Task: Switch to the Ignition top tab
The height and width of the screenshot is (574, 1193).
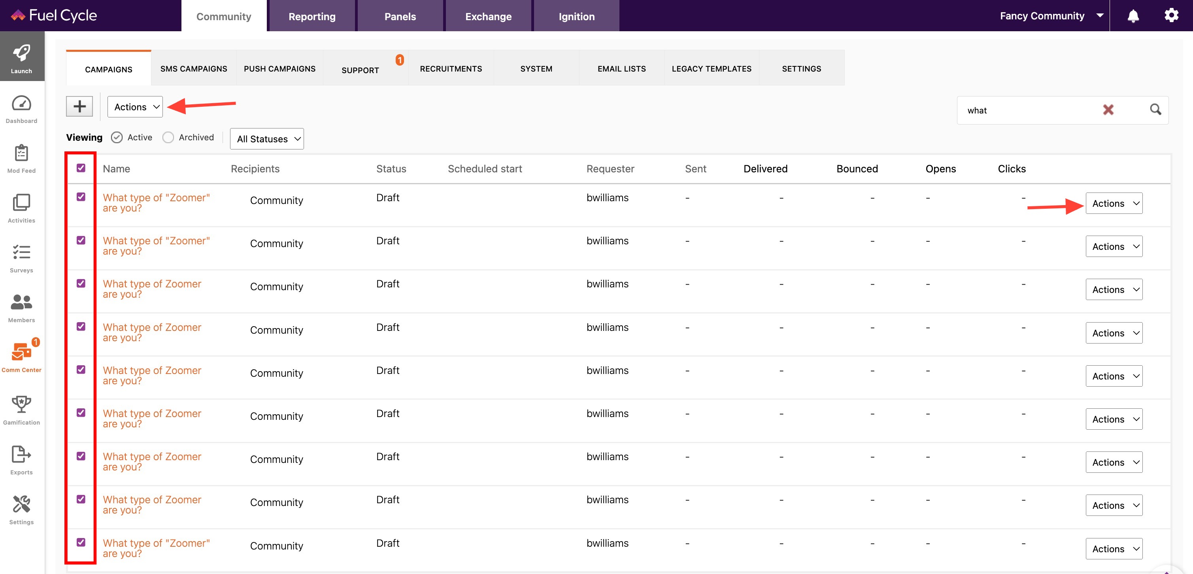Action: click(577, 16)
